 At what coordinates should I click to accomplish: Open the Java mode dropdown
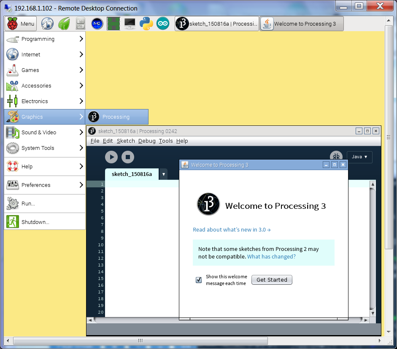coord(359,157)
